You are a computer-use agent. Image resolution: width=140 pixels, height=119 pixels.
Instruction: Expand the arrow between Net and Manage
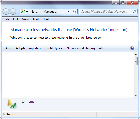click(x=41, y=12)
